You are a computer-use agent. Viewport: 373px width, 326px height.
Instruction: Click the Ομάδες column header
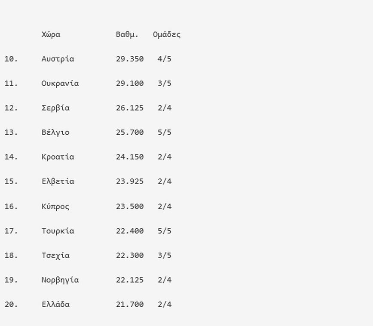click(x=167, y=35)
